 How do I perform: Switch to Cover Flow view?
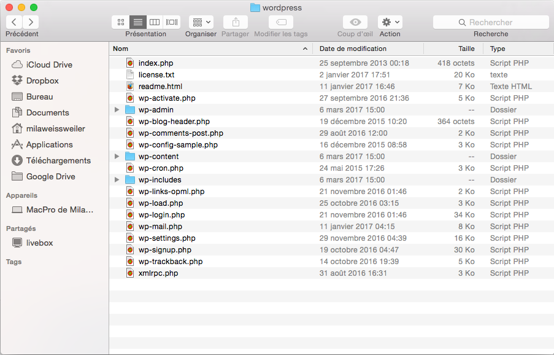pyautogui.click(x=172, y=22)
